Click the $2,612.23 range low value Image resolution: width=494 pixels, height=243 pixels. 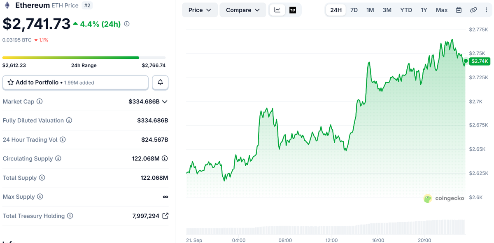[x=14, y=65]
